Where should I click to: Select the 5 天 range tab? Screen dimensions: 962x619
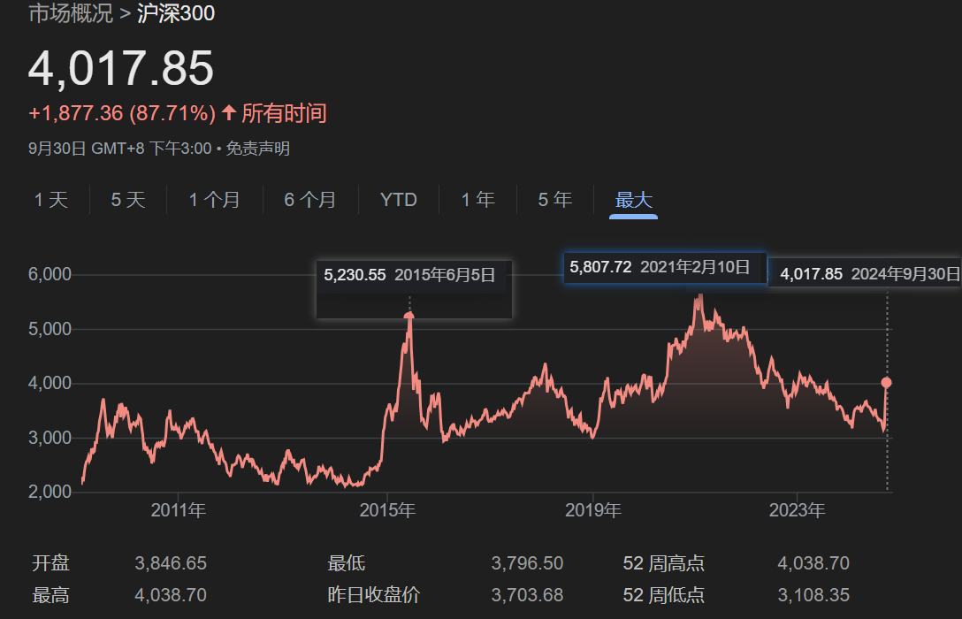coord(127,199)
